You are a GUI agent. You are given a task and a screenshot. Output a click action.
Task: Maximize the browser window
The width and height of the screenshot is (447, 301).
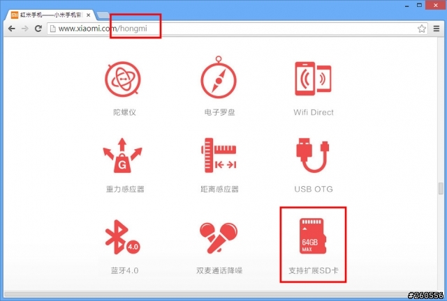point(419,5)
